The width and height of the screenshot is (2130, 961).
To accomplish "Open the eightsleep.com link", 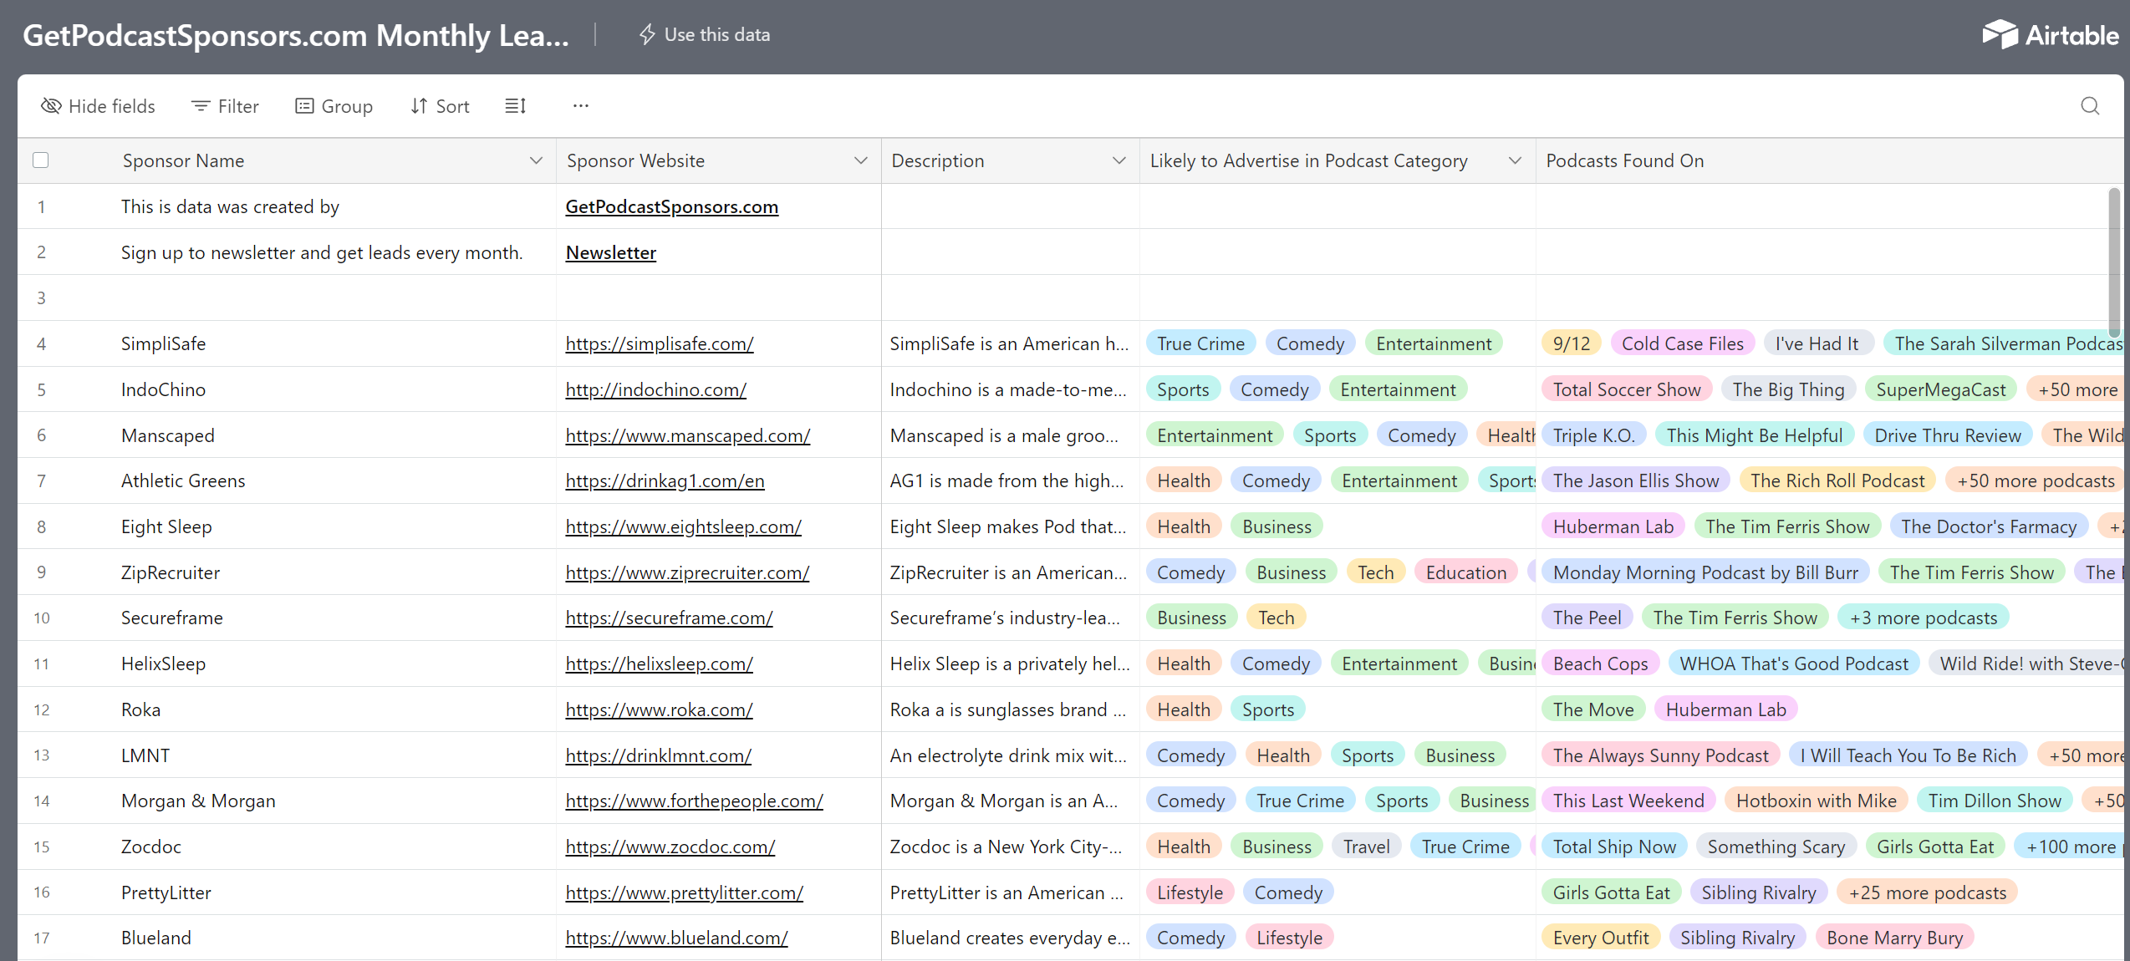I will pyautogui.click(x=683, y=526).
